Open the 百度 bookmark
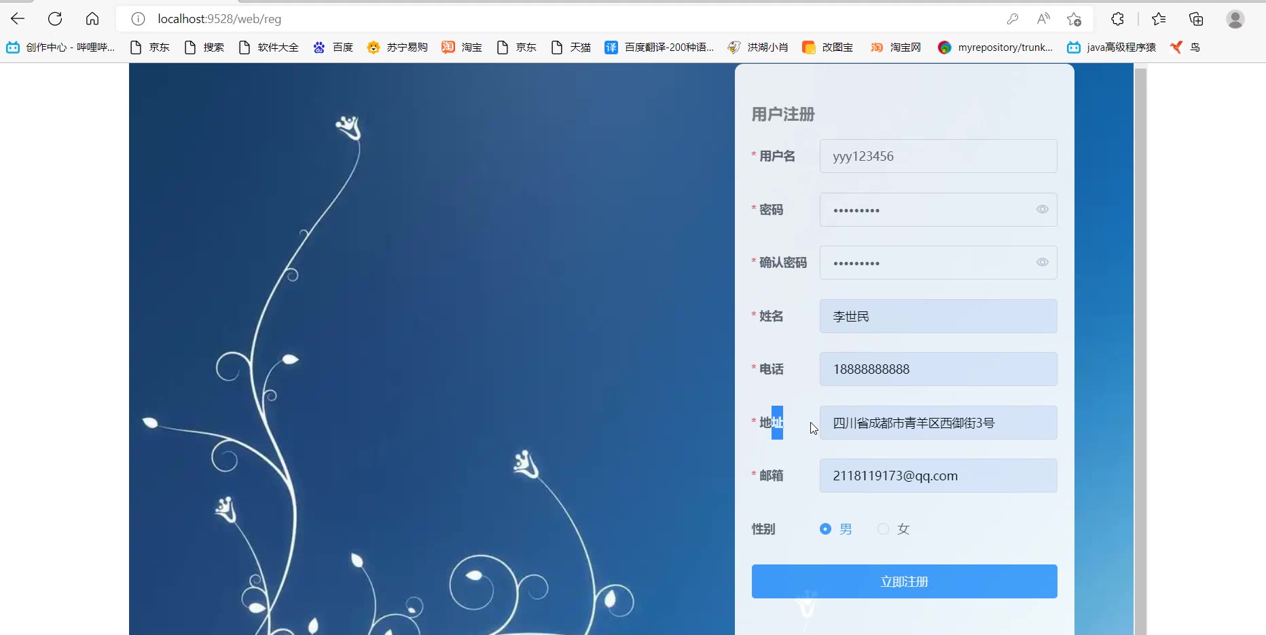Viewport: 1266px width, 635px height. (x=333, y=47)
